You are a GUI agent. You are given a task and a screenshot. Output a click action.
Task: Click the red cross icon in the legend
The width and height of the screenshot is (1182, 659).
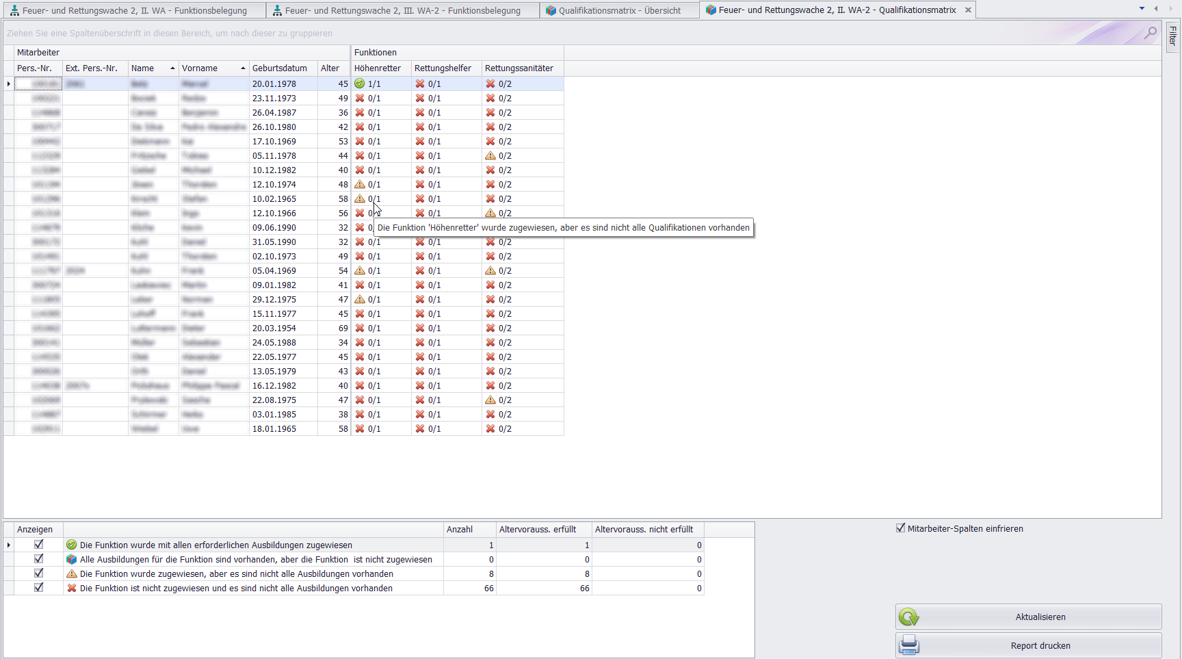(x=72, y=588)
